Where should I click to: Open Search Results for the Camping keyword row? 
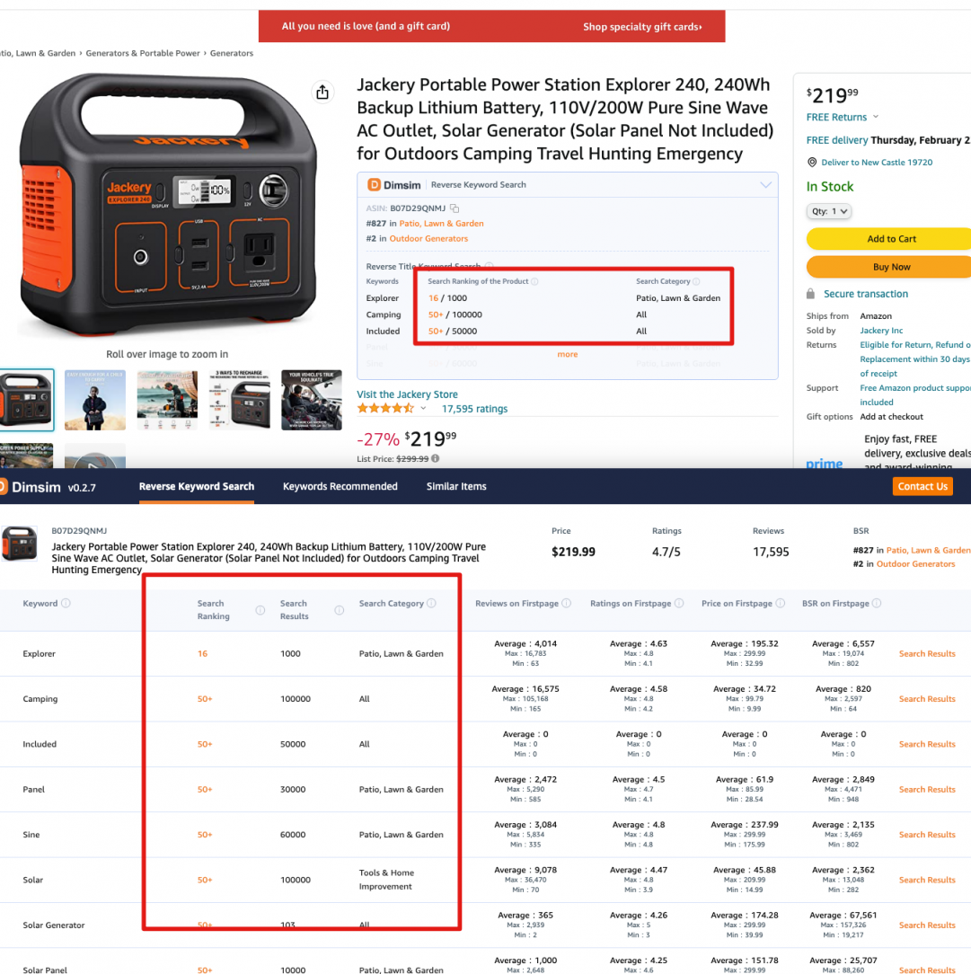pos(927,699)
